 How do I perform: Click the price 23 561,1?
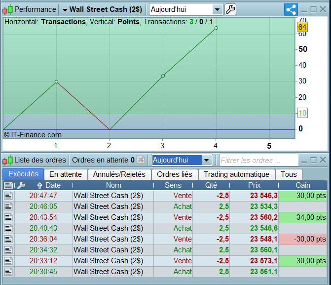click(x=264, y=272)
